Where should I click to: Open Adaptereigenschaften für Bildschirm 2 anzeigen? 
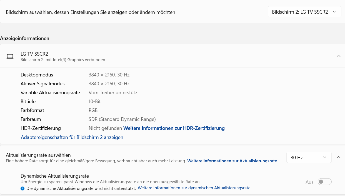72,137
